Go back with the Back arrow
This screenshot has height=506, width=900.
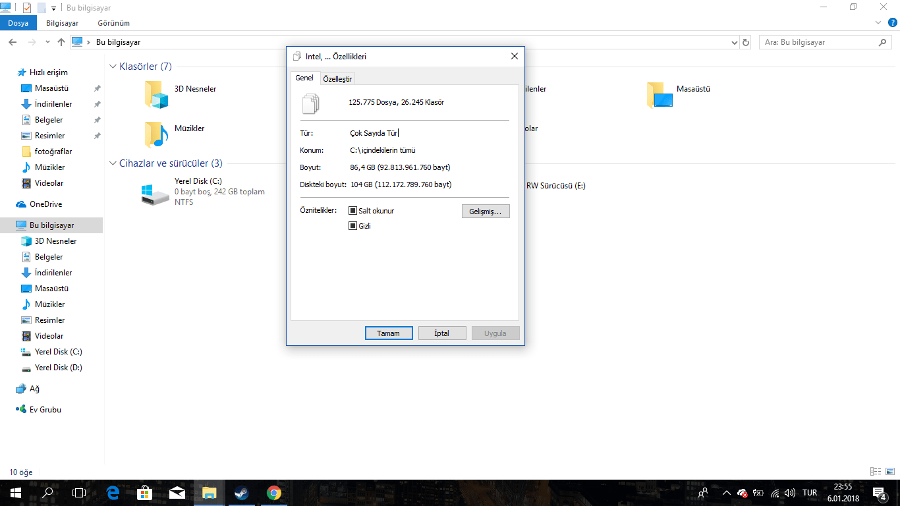pyautogui.click(x=13, y=42)
